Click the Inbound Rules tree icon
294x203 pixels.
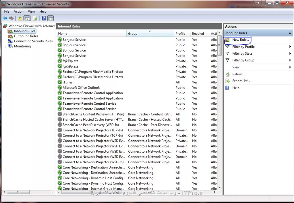(x=10, y=31)
